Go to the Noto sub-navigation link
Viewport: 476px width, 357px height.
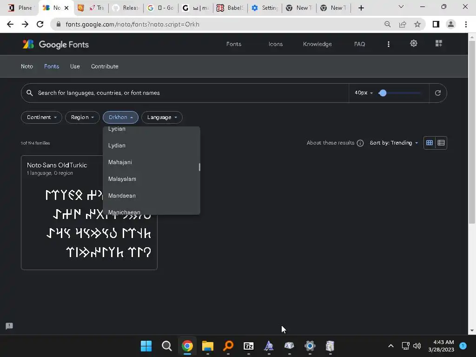coord(26,66)
